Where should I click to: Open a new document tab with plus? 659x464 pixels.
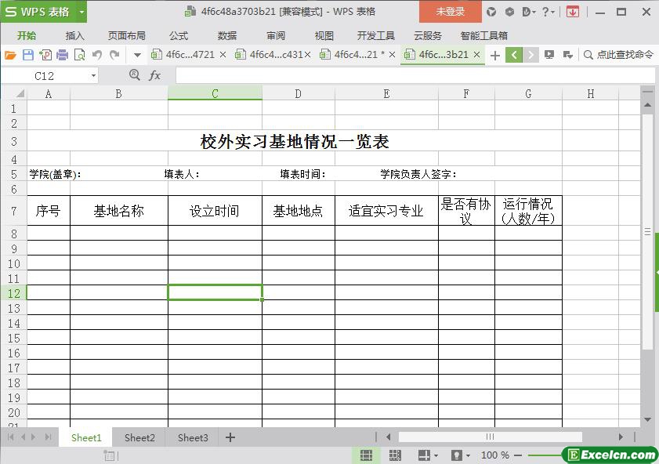(x=495, y=55)
